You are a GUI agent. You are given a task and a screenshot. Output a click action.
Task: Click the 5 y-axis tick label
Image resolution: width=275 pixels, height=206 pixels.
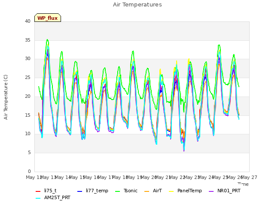[x=29, y=153]
